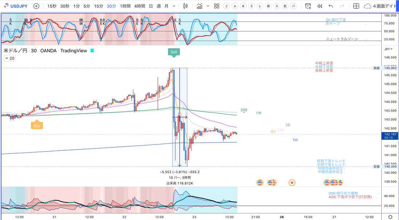
Task: Toggle the circled 'A' quick button
Action: point(235,6)
